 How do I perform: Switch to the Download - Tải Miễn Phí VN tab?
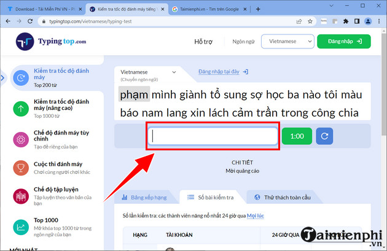point(44,9)
